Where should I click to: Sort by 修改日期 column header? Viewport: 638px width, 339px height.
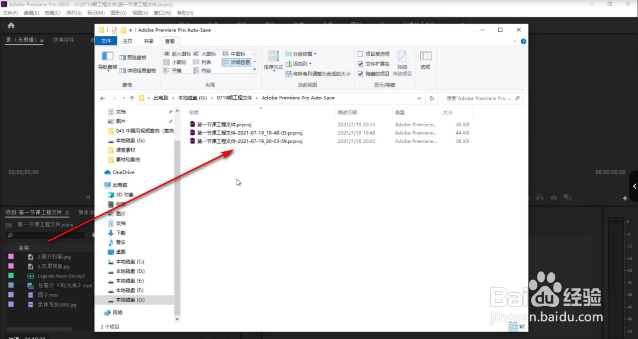[347, 112]
